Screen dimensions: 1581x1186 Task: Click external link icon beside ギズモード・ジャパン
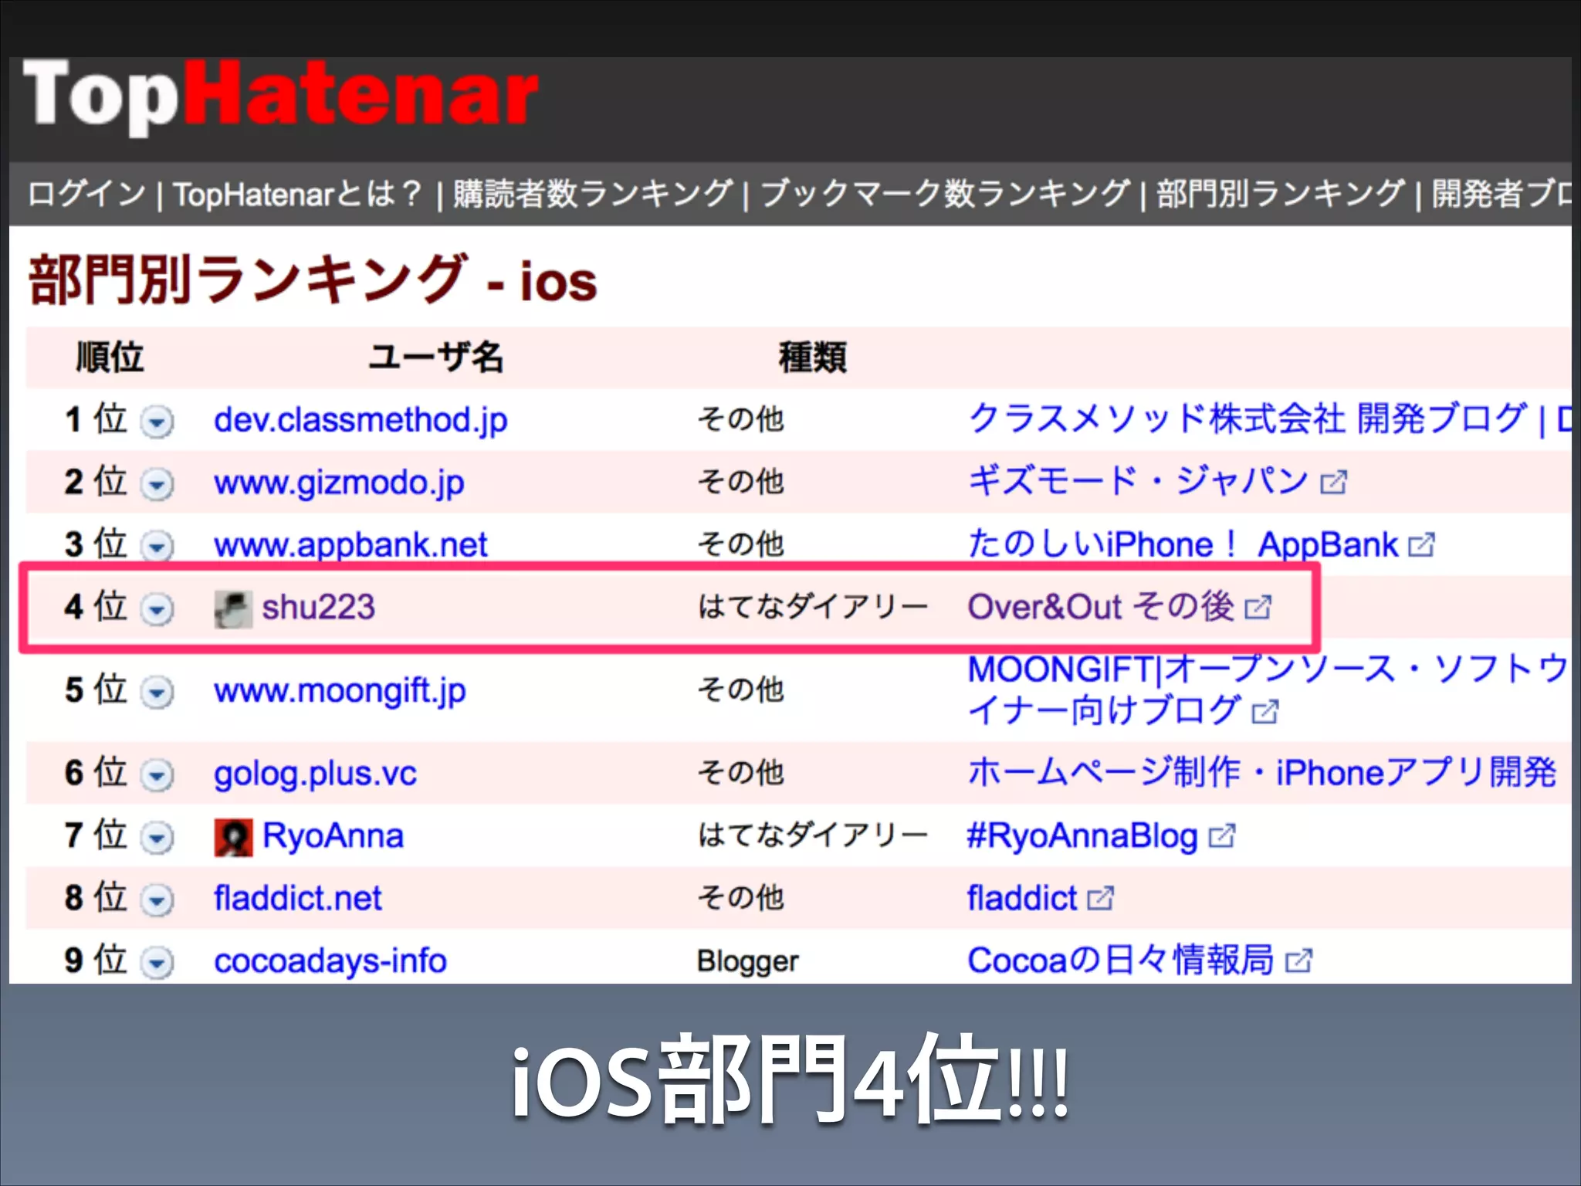coord(1333,483)
